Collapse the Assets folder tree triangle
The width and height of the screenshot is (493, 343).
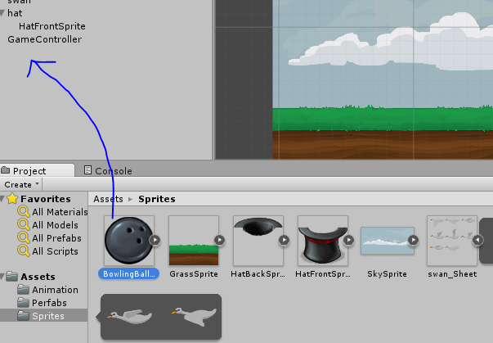tap(2, 277)
